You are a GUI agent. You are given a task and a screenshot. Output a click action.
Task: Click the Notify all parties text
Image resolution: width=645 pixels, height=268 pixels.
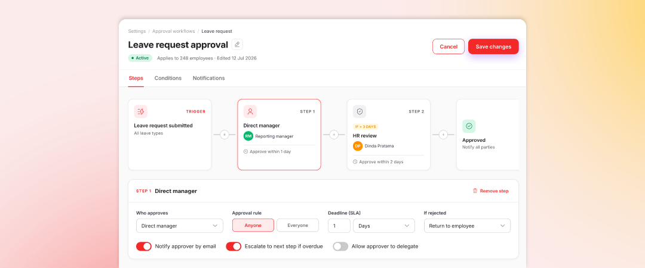pos(478,147)
